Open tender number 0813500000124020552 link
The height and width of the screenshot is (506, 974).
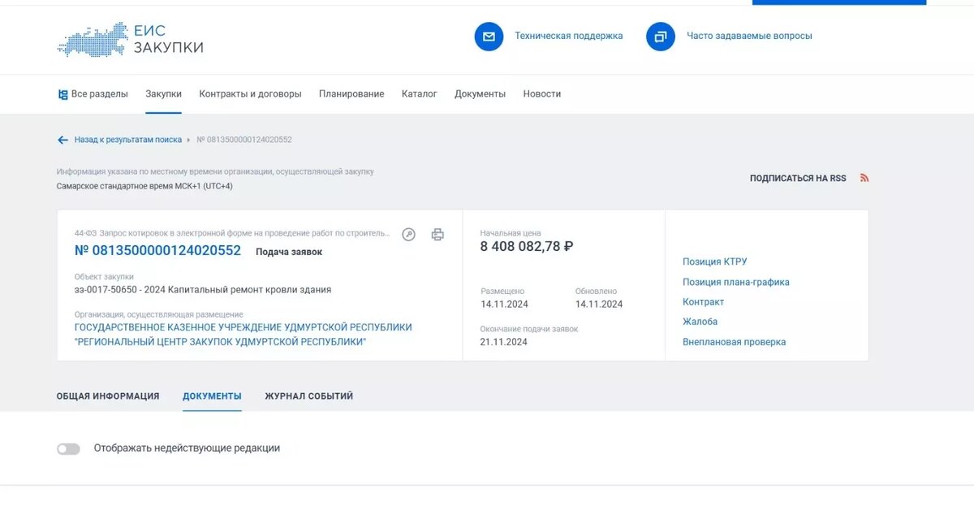click(157, 250)
